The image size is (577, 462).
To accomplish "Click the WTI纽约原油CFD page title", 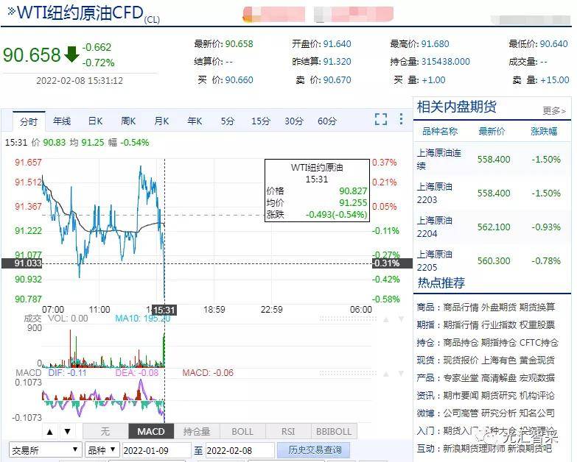I will click(80, 13).
